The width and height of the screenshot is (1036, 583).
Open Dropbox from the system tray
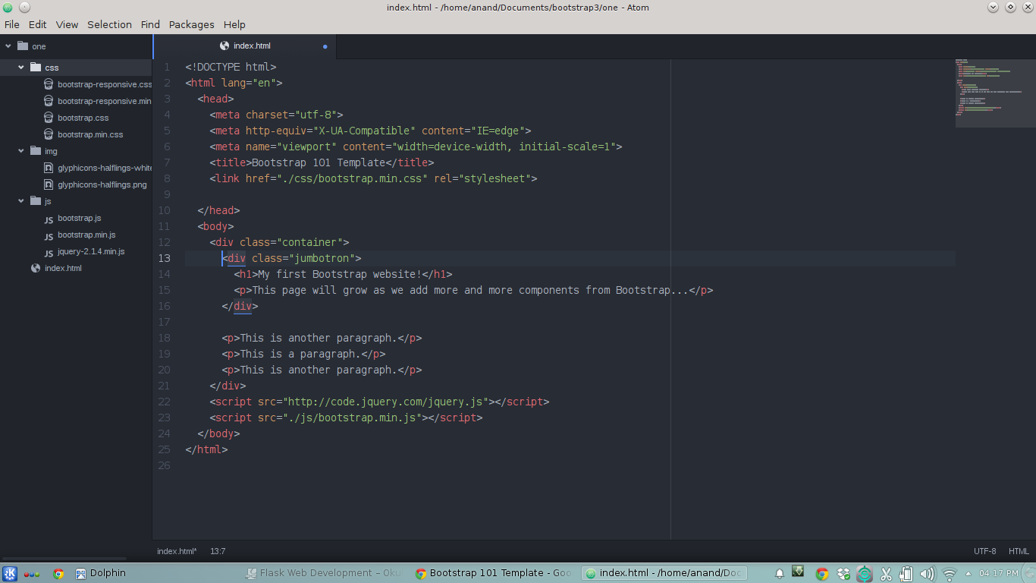coord(843,574)
